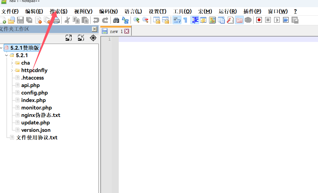
Task: Click the Save floppy disk icon
Action: (20, 20)
